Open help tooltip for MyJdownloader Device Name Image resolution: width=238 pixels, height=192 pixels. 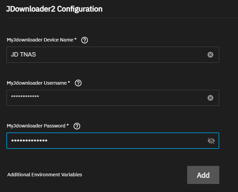tap(85, 40)
